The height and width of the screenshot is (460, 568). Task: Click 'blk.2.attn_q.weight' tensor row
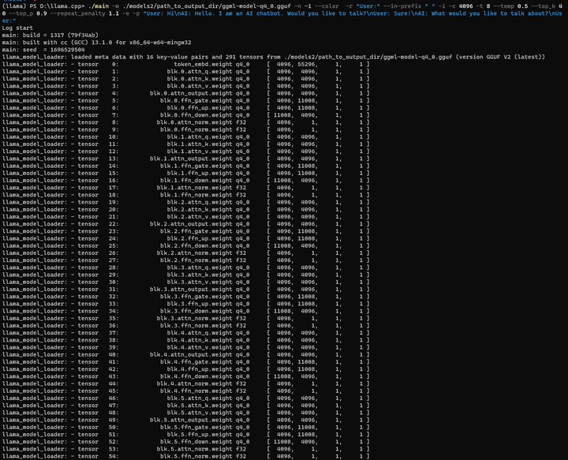(x=185, y=202)
